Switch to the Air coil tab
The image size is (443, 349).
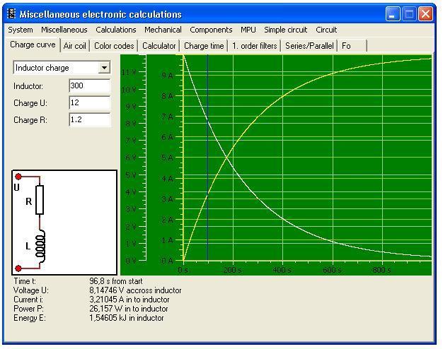pos(74,46)
